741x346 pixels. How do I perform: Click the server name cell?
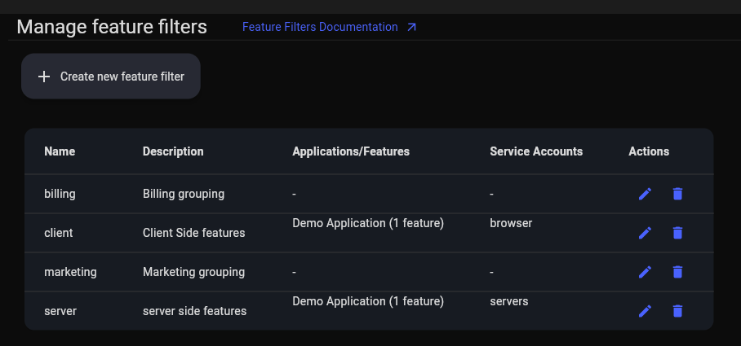[60, 311]
